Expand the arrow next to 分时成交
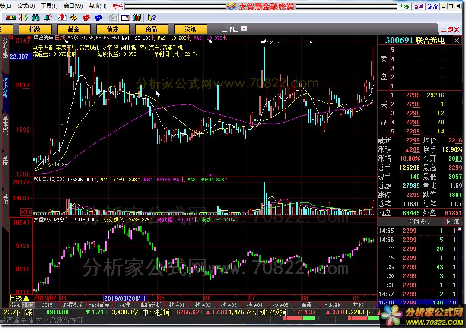Image resolution: width=467 pixels, height=329 pixels. click(448, 221)
